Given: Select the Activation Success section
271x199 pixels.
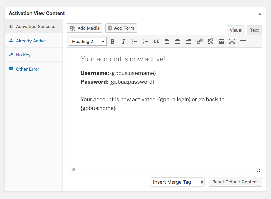Looking at the screenshot, I should click(34, 26).
